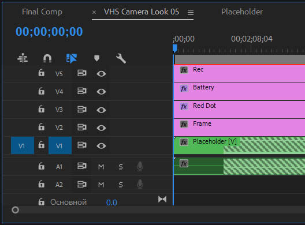305x225 pixels.
Task: Toggle lock on track V3
Action: tap(41, 109)
